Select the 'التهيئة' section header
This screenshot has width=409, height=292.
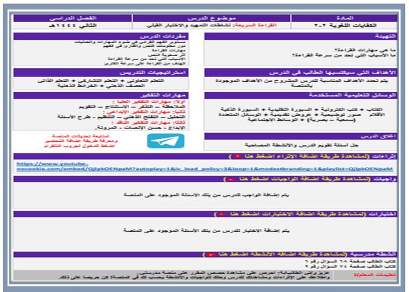click(x=300, y=36)
